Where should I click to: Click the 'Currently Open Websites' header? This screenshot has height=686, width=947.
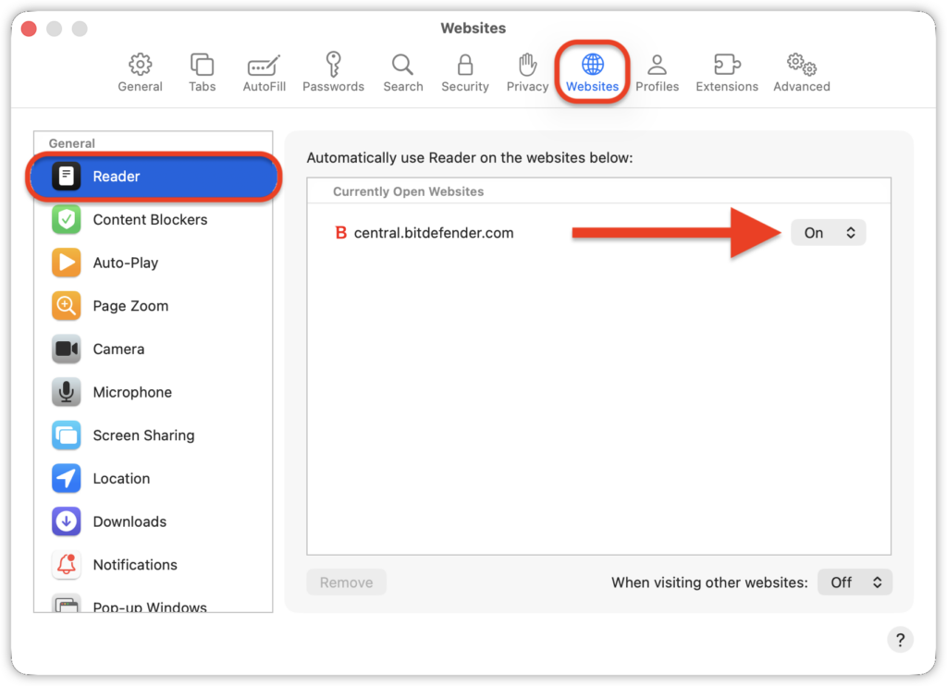point(408,191)
